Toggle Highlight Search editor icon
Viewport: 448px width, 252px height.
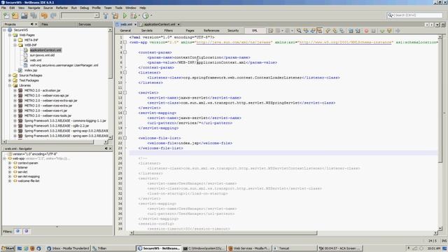tap(320, 31)
